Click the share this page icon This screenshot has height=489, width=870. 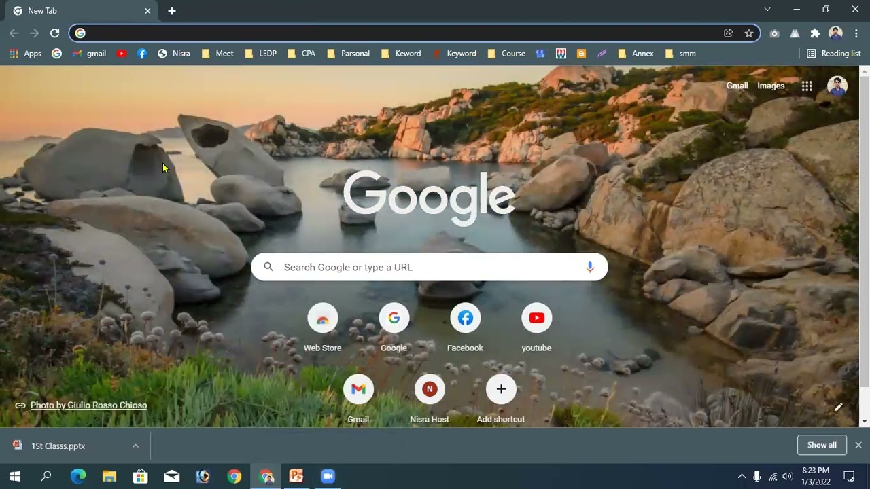pos(728,33)
